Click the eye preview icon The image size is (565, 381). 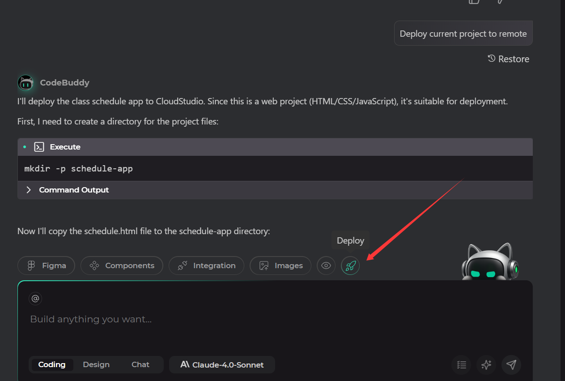click(x=326, y=265)
